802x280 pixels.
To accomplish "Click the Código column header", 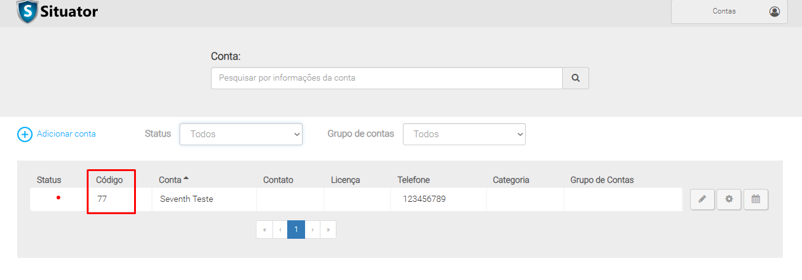I will [x=109, y=180].
